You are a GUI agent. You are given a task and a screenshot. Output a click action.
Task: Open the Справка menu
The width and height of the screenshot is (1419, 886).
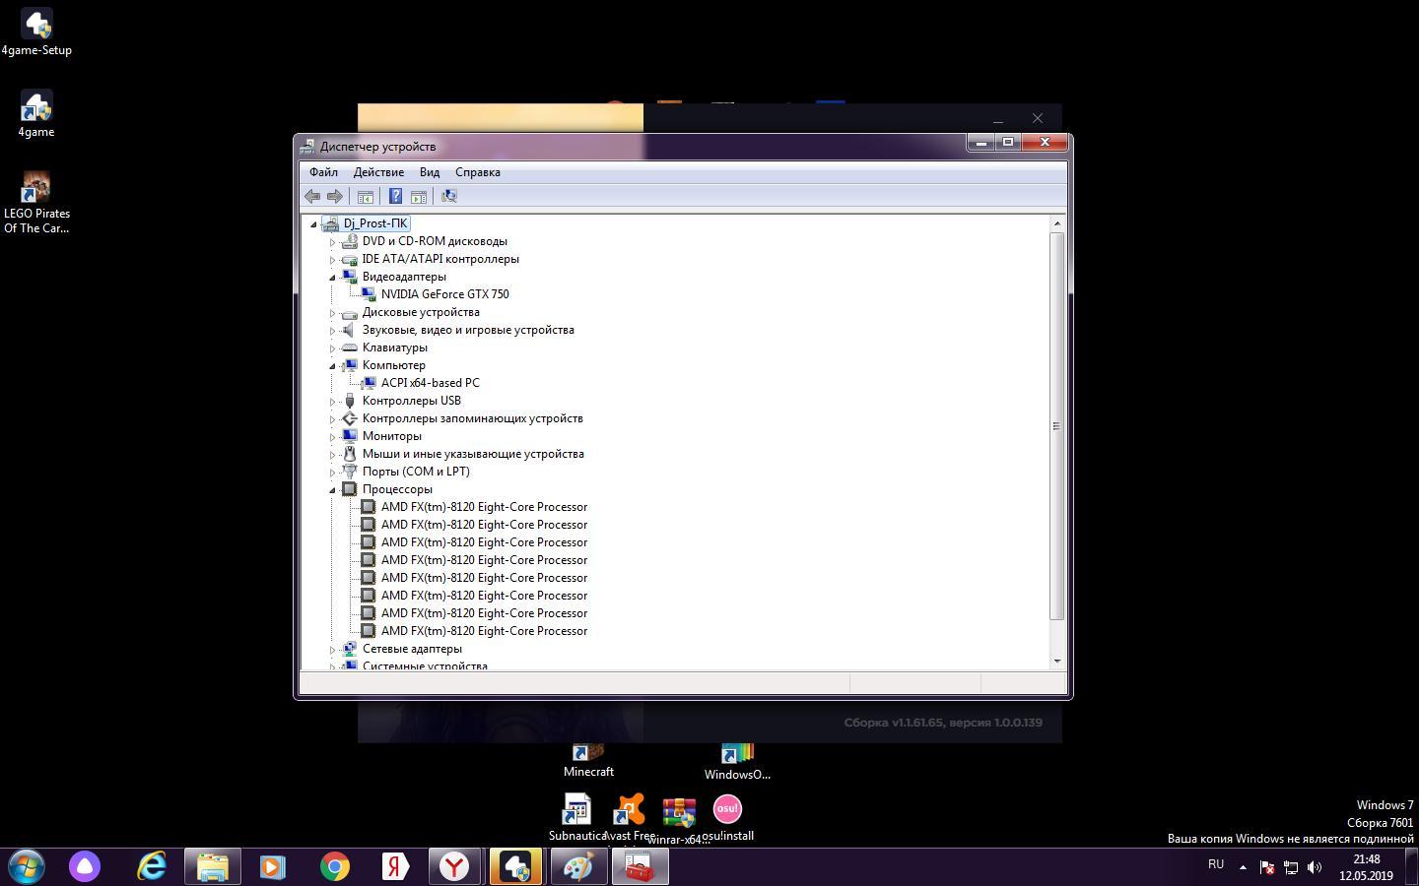tap(478, 172)
